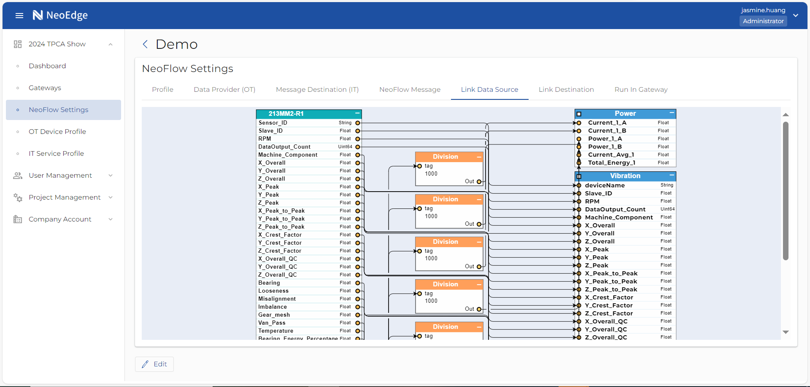Collapse the Power node
Viewport: 810px width, 387px height.
coord(672,113)
